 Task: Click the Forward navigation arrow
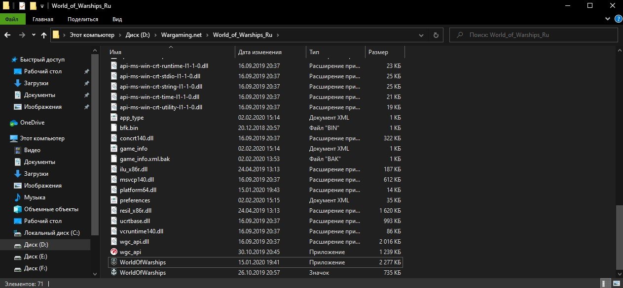pos(22,35)
